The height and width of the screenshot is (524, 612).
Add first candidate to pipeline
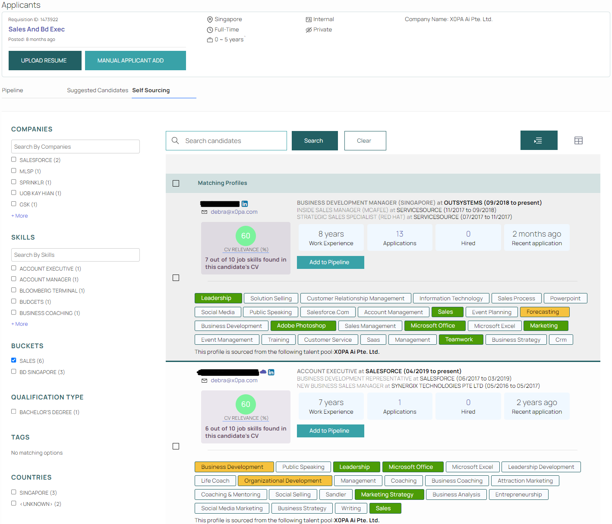[331, 262]
